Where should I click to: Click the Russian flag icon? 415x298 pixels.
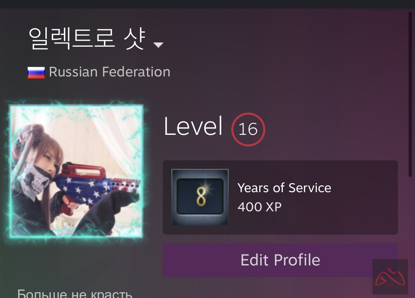(x=36, y=73)
